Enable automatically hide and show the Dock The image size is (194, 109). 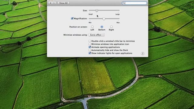click(x=90, y=50)
